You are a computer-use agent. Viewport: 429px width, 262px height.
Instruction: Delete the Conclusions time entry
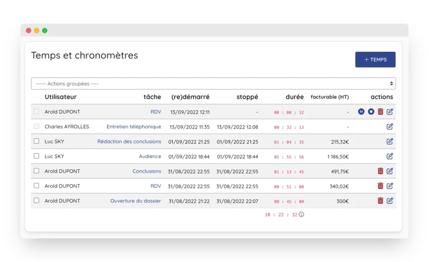(x=380, y=171)
